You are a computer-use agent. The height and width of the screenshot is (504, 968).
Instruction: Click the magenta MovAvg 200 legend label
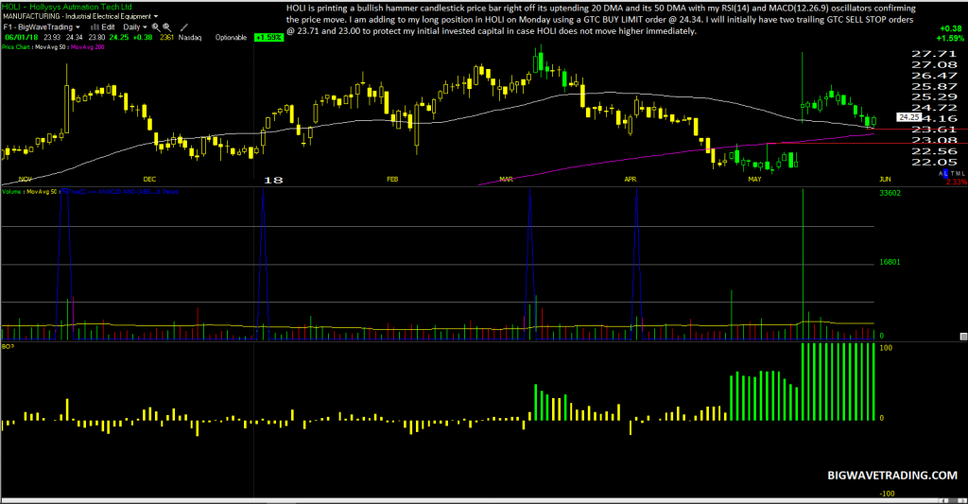pyautogui.click(x=88, y=47)
